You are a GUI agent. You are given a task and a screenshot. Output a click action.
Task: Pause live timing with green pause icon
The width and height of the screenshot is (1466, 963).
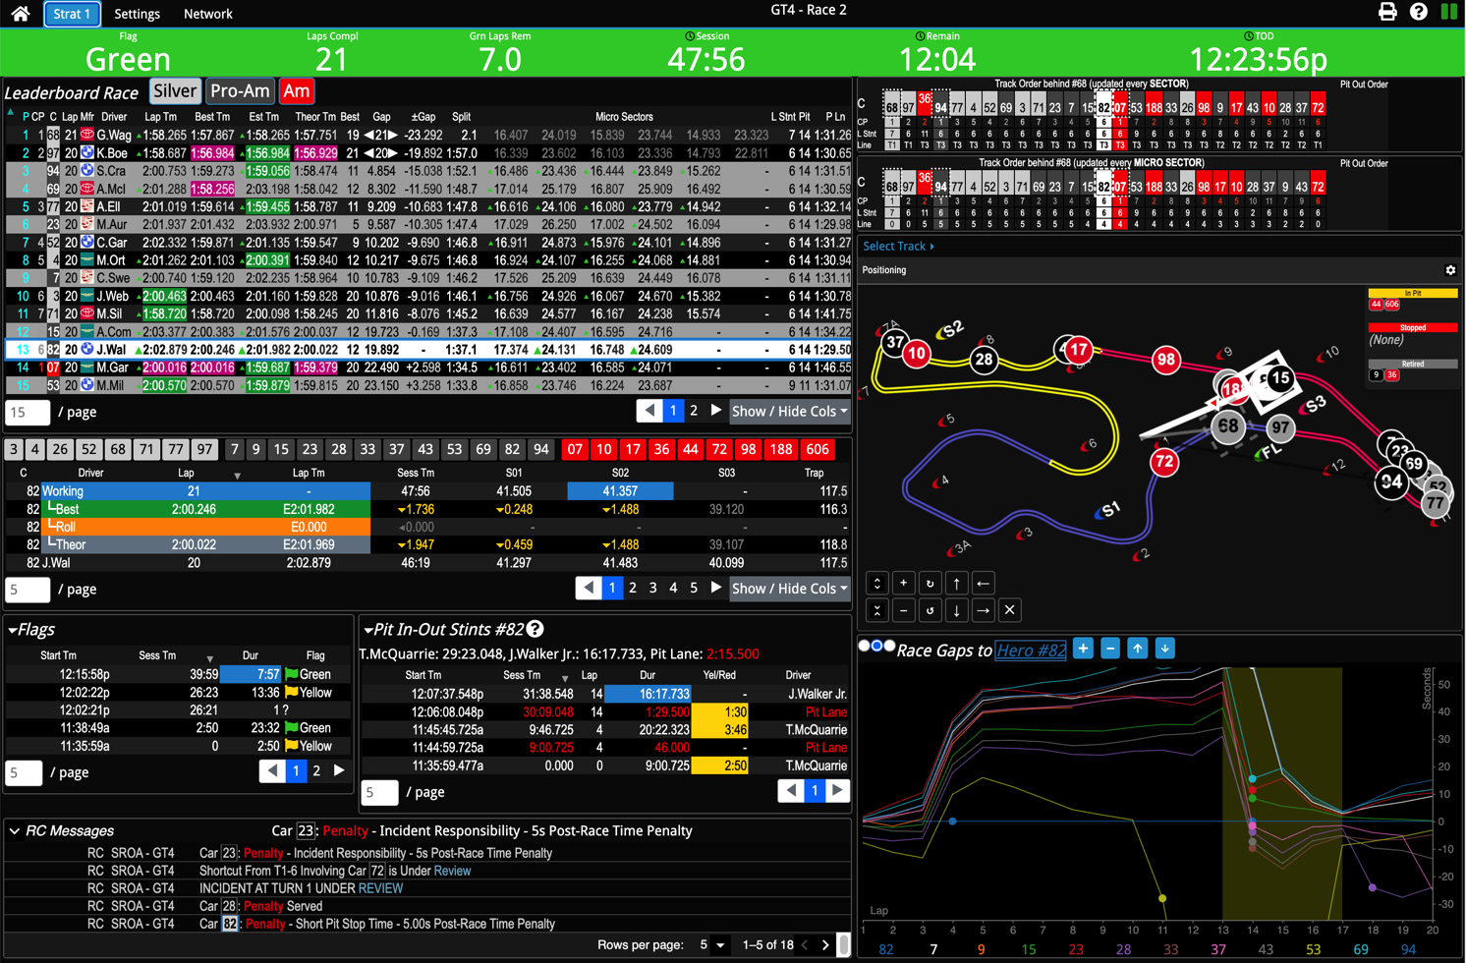[x=1449, y=12]
